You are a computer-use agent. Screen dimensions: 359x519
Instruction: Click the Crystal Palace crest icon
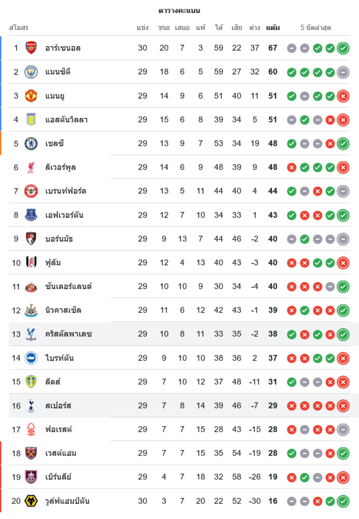point(32,334)
